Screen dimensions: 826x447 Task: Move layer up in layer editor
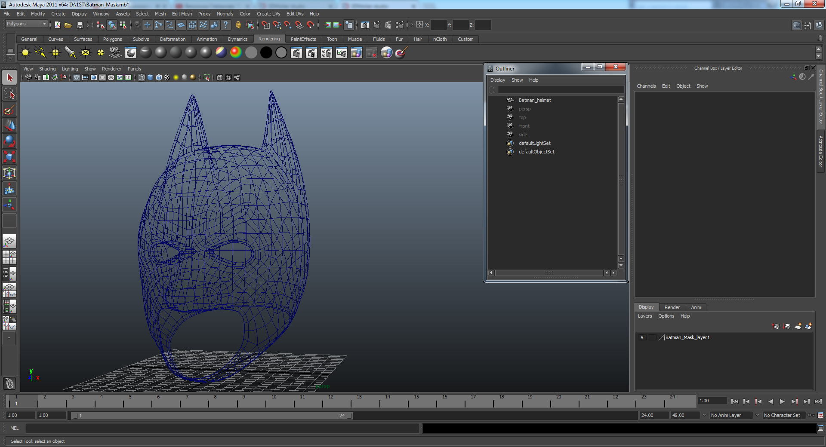click(x=776, y=326)
